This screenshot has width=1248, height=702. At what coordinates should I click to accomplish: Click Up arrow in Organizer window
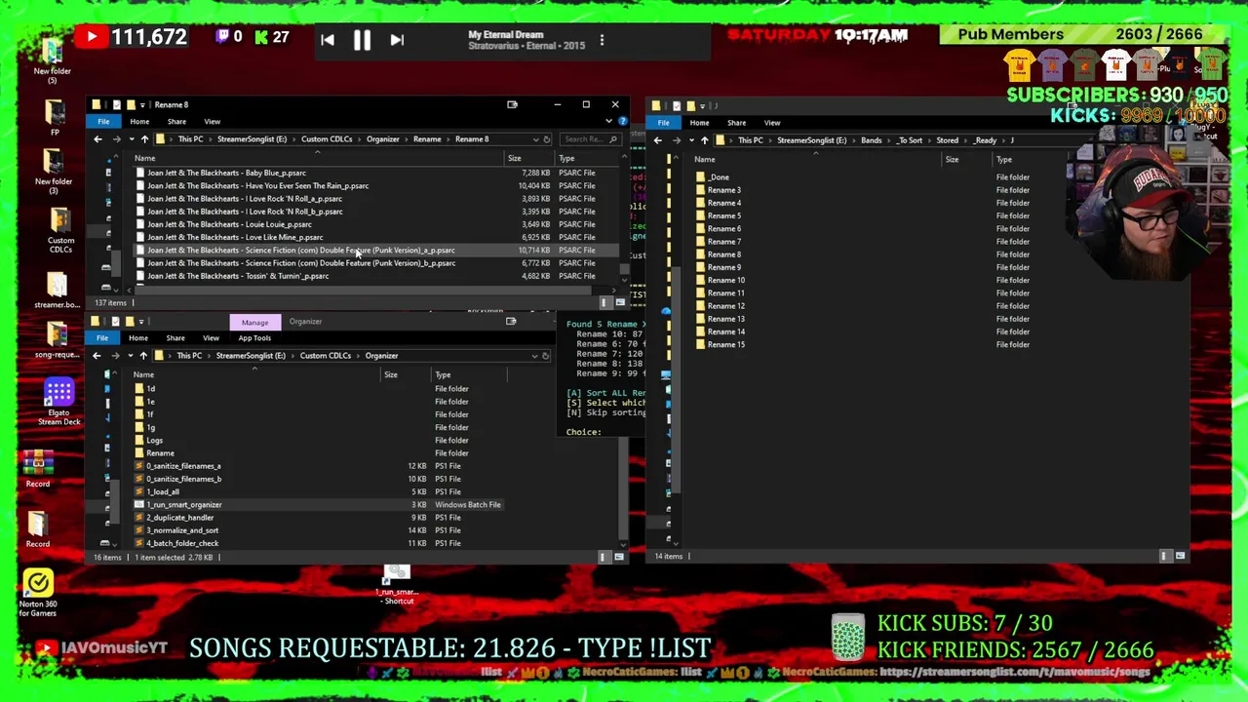pyautogui.click(x=143, y=356)
